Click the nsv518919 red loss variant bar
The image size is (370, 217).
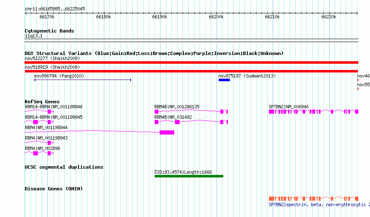coord(191,71)
